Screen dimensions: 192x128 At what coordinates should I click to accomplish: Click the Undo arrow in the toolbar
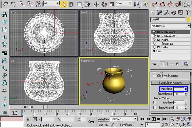5,4
